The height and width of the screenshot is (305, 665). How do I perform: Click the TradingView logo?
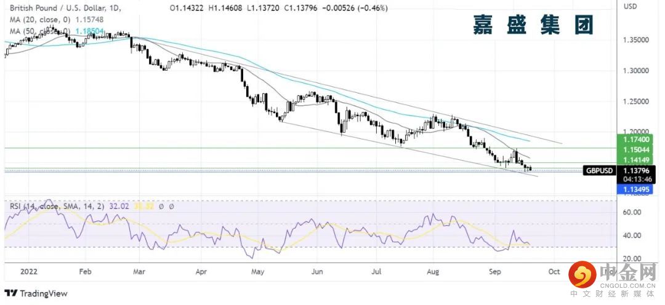tap(36, 293)
